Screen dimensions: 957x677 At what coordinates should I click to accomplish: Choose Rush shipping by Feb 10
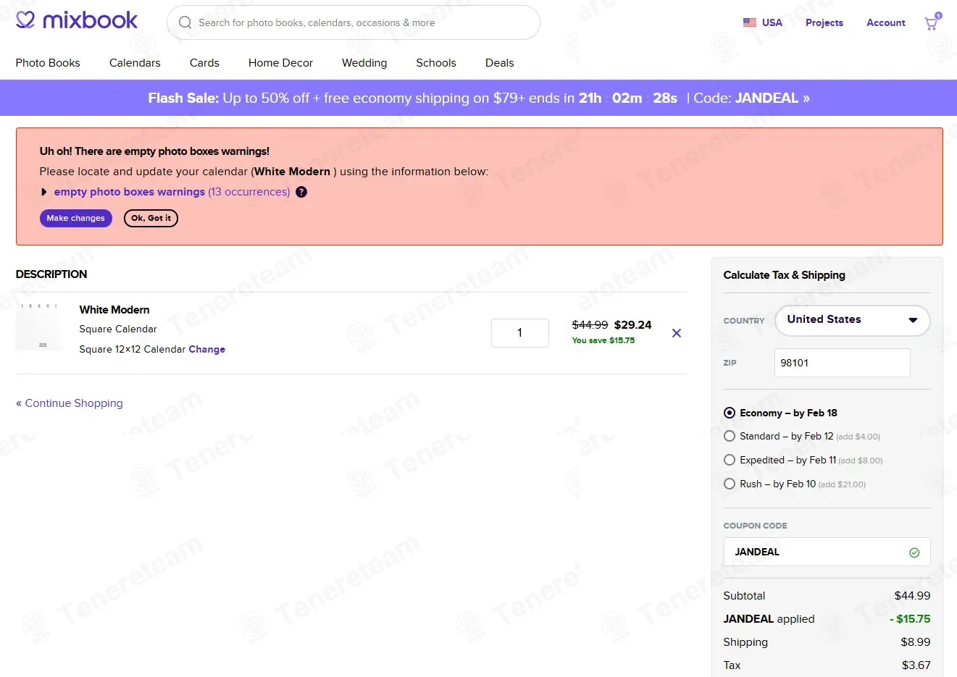[x=730, y=484]
